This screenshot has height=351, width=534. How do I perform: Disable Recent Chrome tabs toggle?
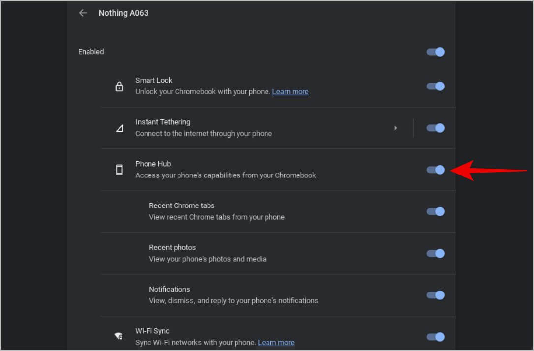436,211
